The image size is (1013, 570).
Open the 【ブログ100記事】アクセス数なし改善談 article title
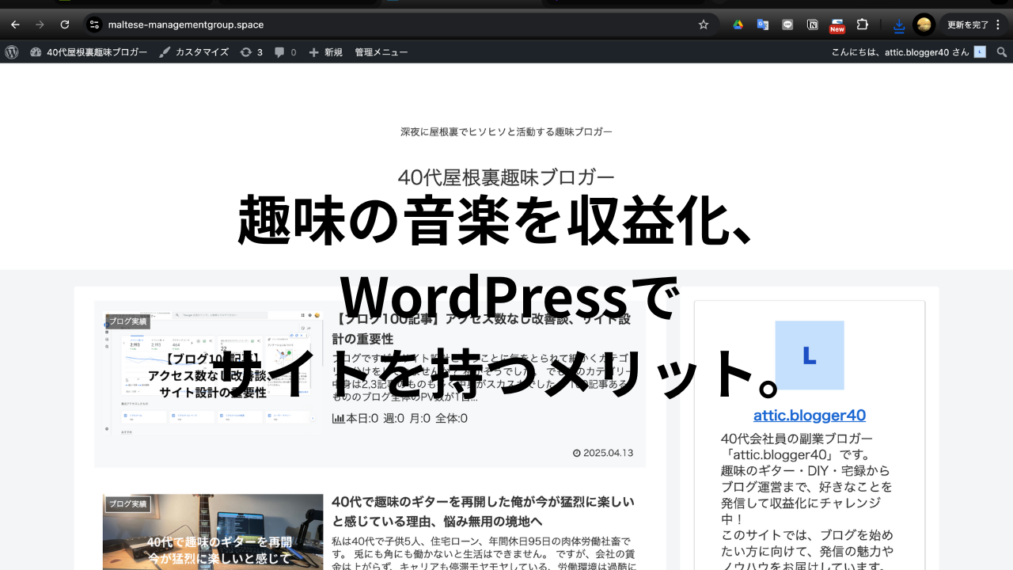click(x=481, y=329)
